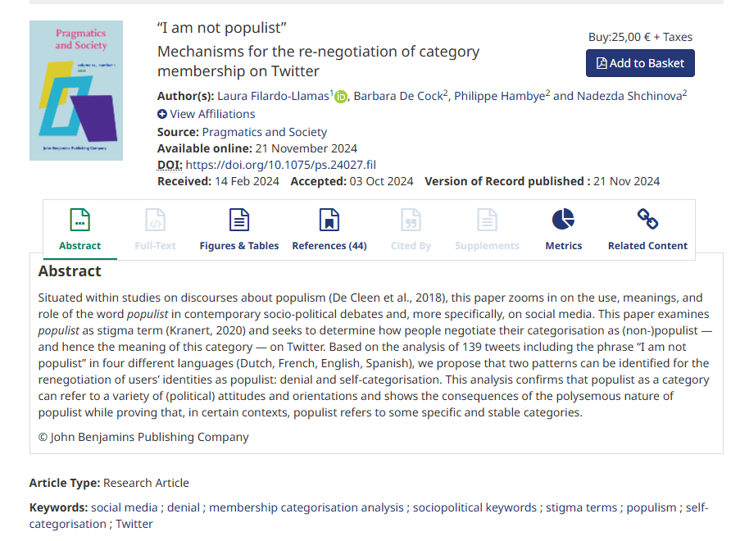Click the Metrics pie chart icon

tap(563, 220)
